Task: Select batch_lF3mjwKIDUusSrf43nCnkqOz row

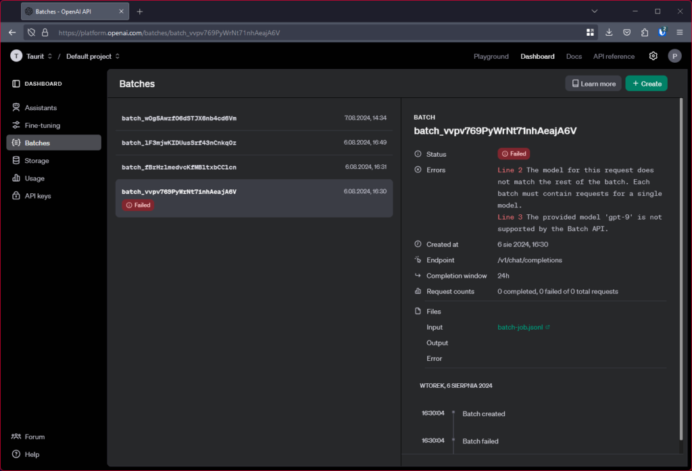Action: pyautogui.click(x=254, y=143)
